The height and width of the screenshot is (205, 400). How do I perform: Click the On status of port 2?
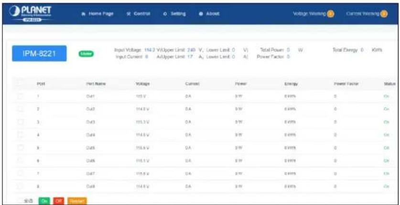tap(386, 109)
